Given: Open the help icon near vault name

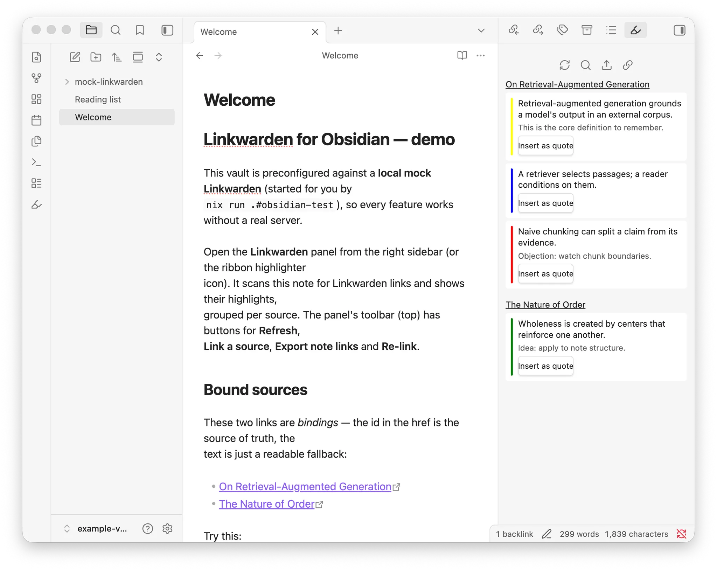Looking at the screenshot, I should (x=148, y=529).
